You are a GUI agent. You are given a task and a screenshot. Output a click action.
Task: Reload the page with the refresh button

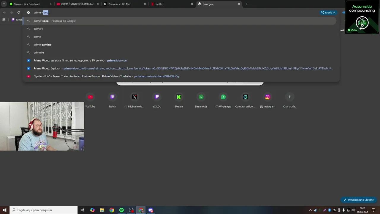[18, 12]
